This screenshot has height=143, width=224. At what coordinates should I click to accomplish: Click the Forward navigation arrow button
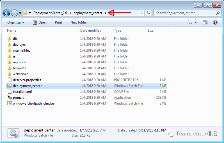pyautogui.click(x=14, y=13)
